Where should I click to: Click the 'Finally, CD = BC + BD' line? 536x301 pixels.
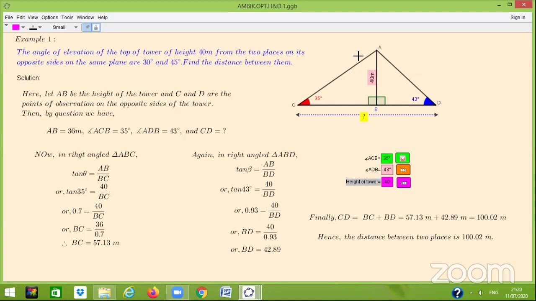point(408,217)
